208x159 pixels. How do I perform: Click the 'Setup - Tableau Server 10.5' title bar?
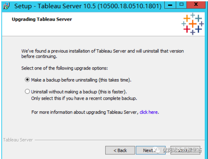87,6
